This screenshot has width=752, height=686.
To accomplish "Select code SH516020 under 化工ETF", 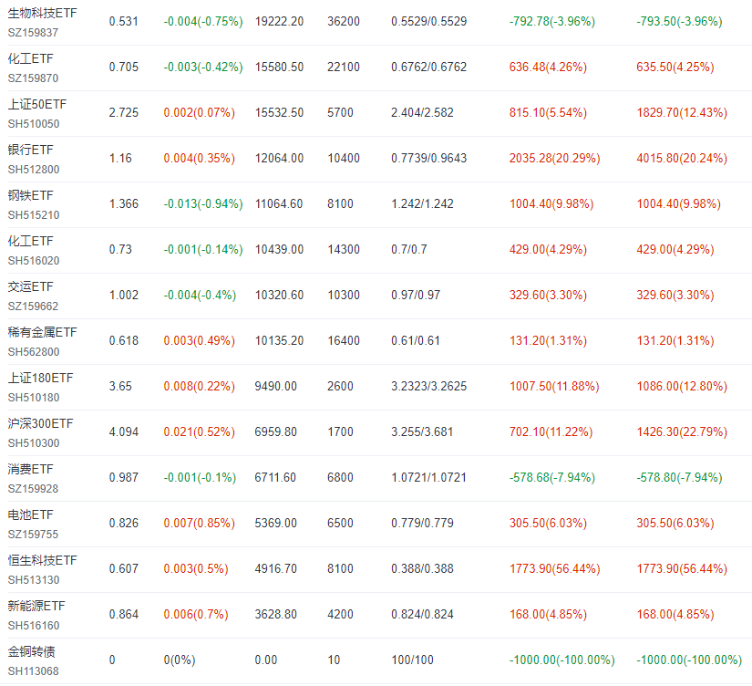I will pyautogui.click(x=34, y=261).
